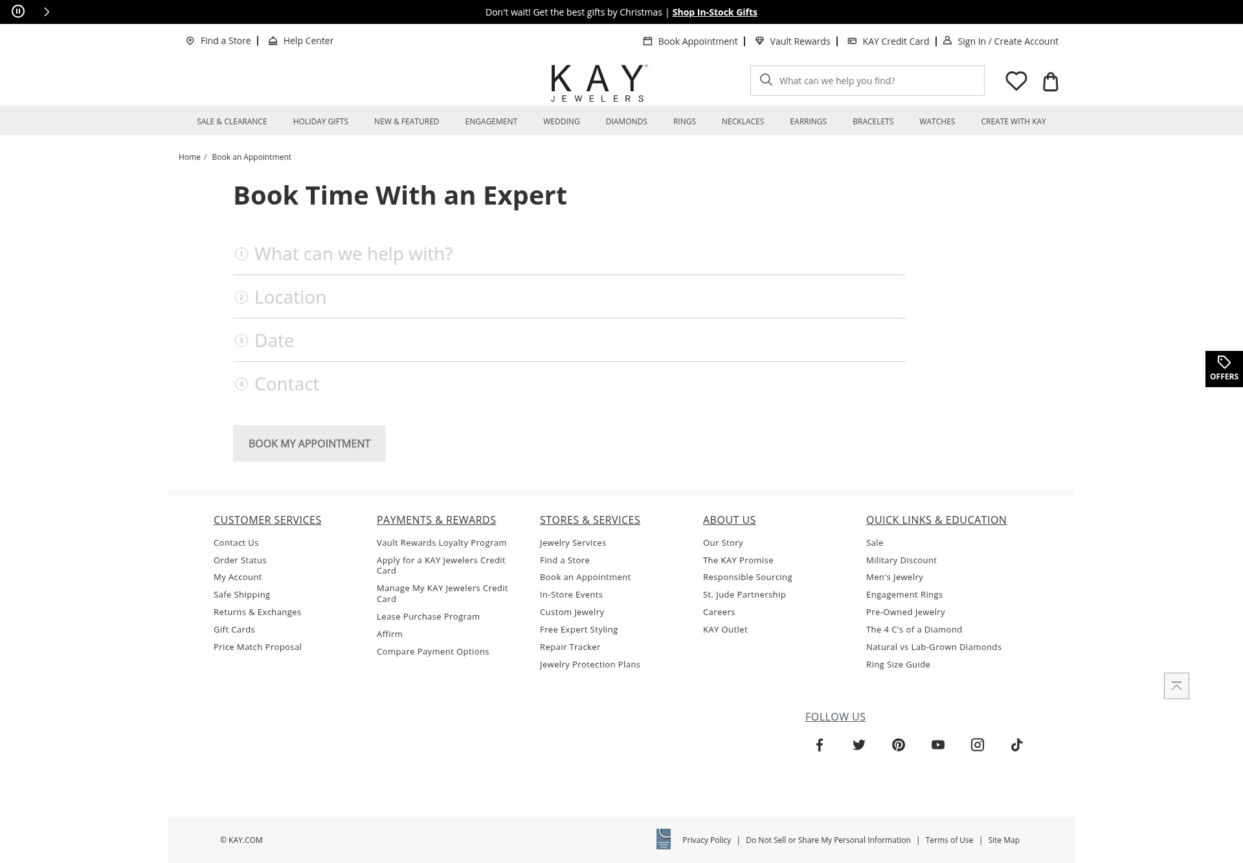
Task: Visit KAY Pinterest page
Action: pos(899,745)
